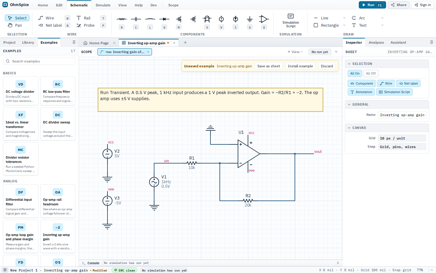Click the Search examples field
The width and height of the screenshot is (436, 273).
(x=39, y=61)
